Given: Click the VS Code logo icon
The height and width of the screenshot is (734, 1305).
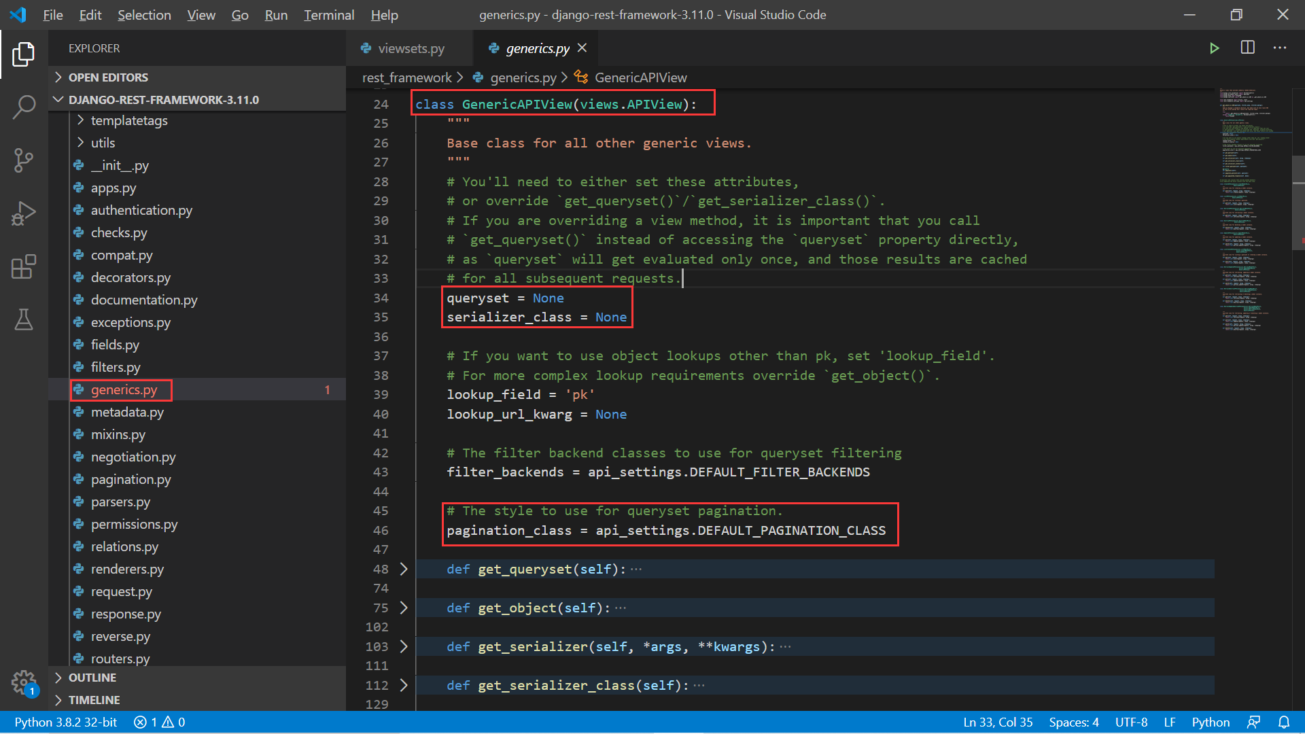Looking at the screenshot, I should 18,15.
